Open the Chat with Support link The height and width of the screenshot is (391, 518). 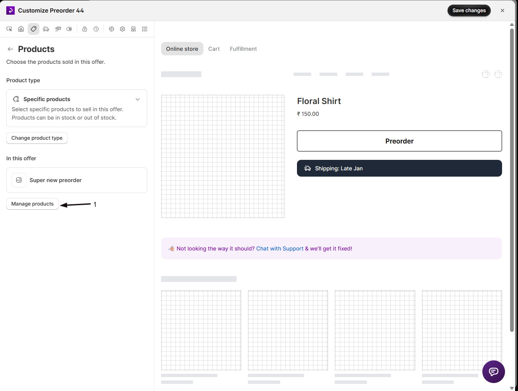(280, 248)
